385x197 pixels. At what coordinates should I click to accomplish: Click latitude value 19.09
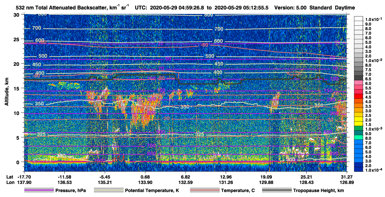[x=266, y=177]
